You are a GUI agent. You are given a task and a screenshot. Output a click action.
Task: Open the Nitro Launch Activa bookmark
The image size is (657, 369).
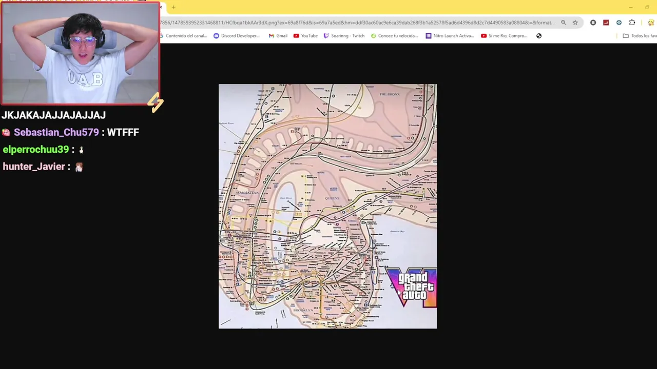(450, 36)
